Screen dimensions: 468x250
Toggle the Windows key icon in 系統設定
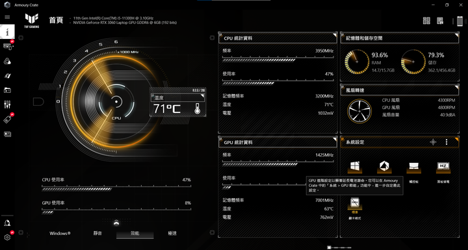tap(355, 167)
